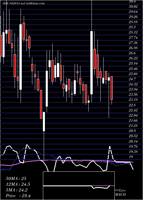143x200 pixels.
Task: Click the 26.6 price level label
Action: point(132,53)
